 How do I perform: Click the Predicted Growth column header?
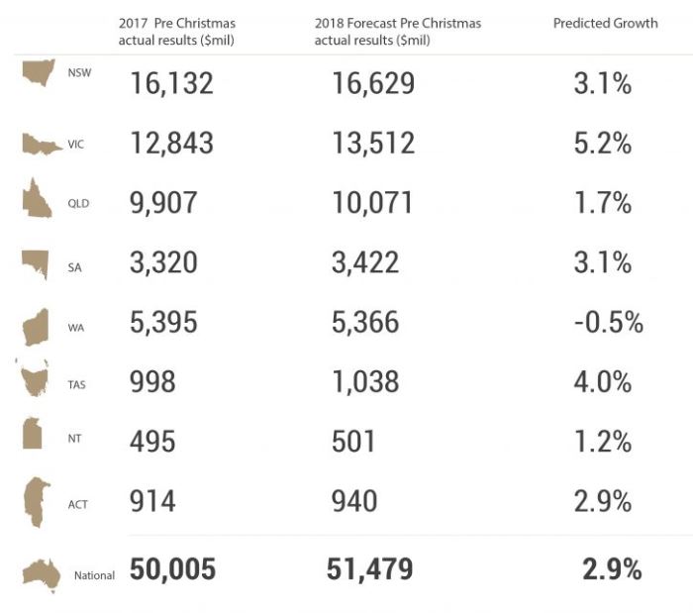pyautogui.click(x=606, y=23)
